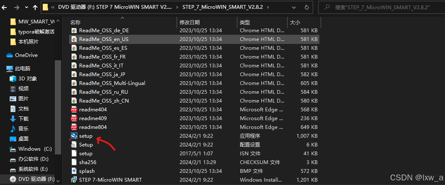This screenshot has height=185, width=445.
Task: Click the navigation pane vertical scrollbar thumb
Action: click(x=58, y=108)
